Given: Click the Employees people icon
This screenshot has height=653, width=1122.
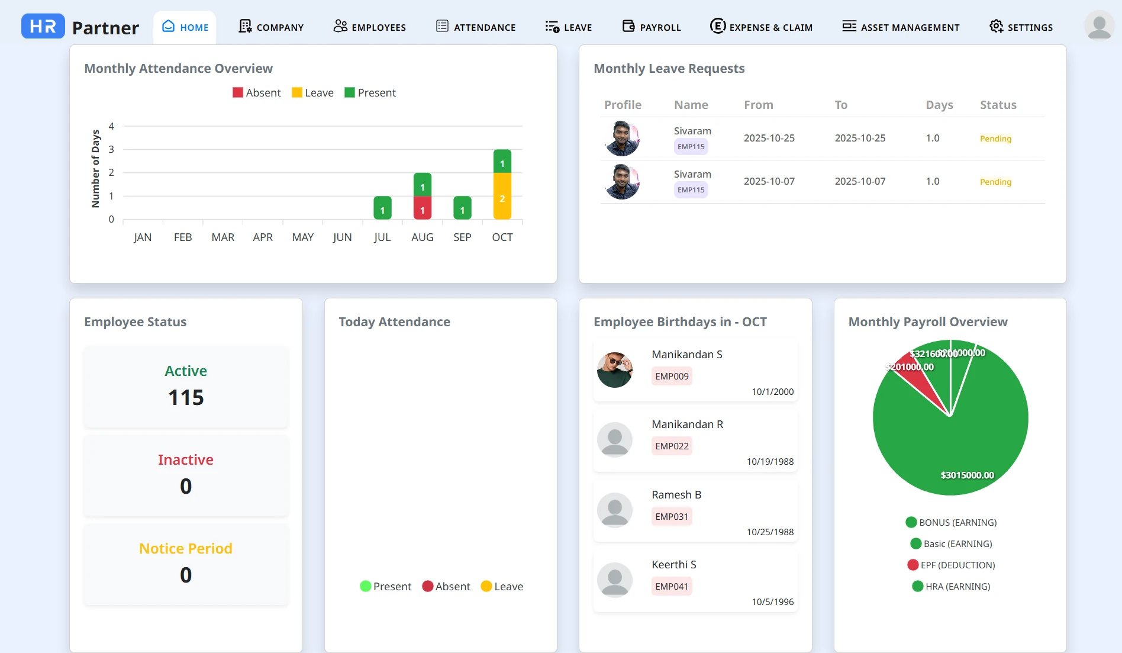Looking at the screenshot, I should tap(340, 27).
